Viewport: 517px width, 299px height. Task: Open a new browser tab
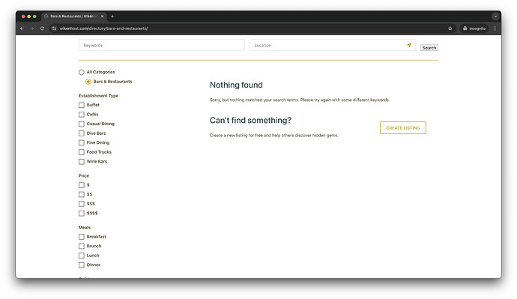point(112,16)
